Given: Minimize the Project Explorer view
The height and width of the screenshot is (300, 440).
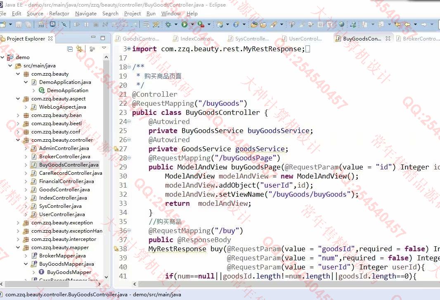Looking at the screenshot, I should coord(93,37).
